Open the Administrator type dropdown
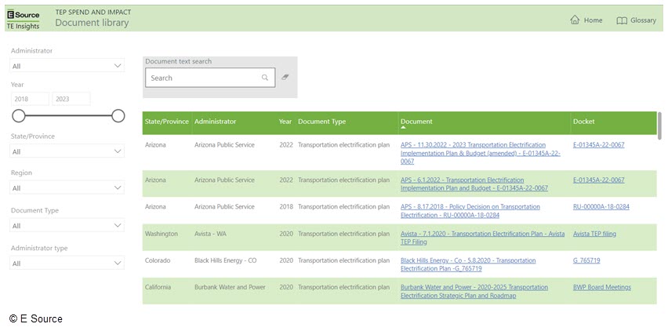 (67, 263)
